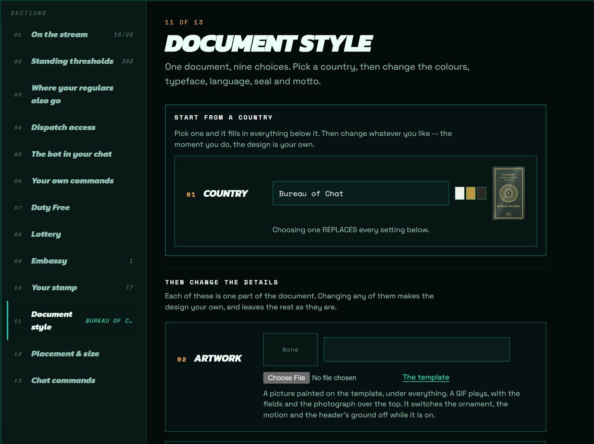Open The bot in your chat section
Viewport: 594px width, 444px height.
[74, 154]
